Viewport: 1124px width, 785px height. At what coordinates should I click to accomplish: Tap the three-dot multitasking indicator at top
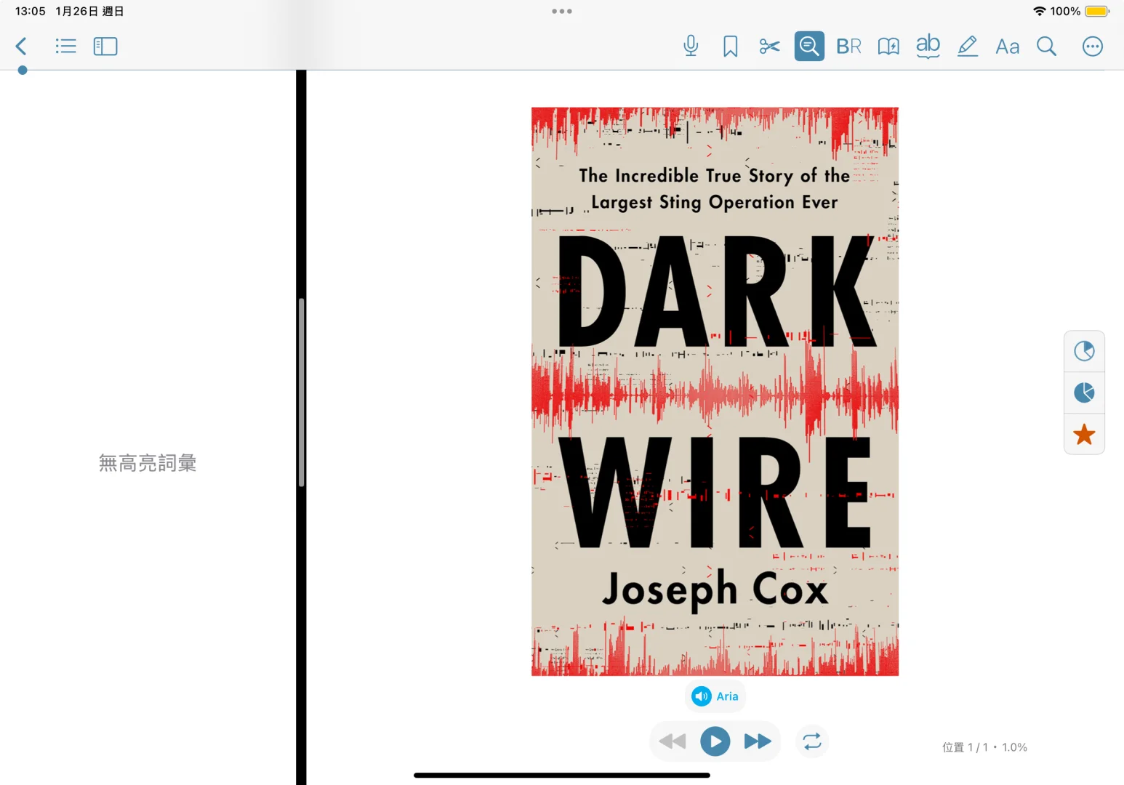click(x=562, y=12)
